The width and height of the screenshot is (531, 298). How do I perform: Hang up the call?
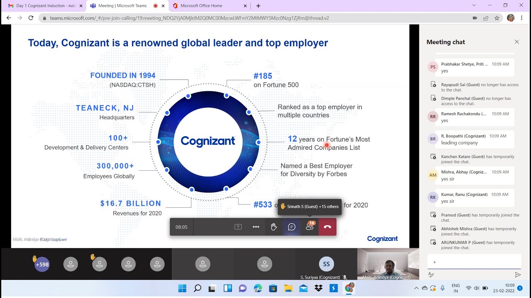pos(327,227)
